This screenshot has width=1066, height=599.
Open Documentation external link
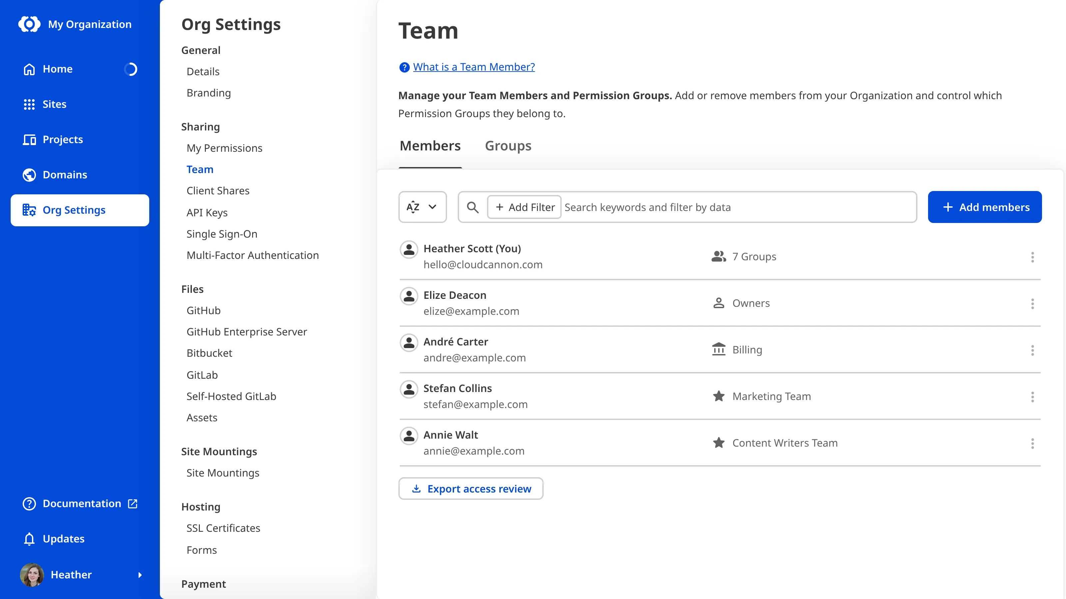tap(80, 503)
